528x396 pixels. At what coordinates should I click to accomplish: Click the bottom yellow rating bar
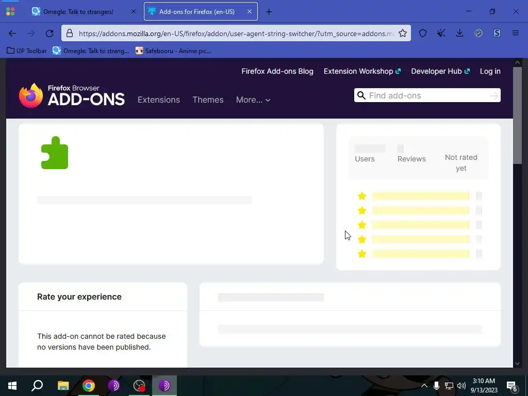click(421, 254)
